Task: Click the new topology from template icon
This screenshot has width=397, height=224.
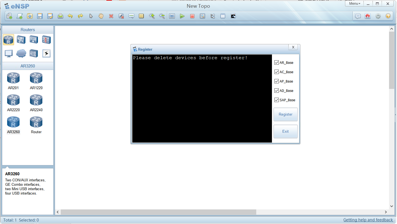Action: click(20, 16)
